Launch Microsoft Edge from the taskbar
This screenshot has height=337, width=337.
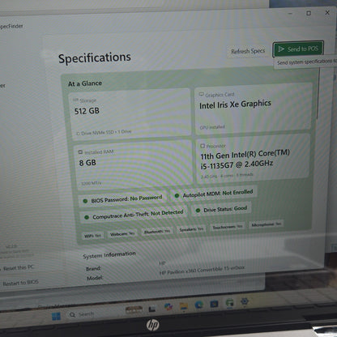[x=199, y=305]
